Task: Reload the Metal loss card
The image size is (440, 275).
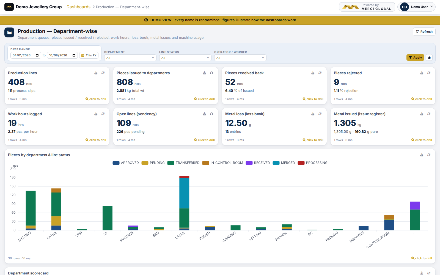Action: [320, 114]
